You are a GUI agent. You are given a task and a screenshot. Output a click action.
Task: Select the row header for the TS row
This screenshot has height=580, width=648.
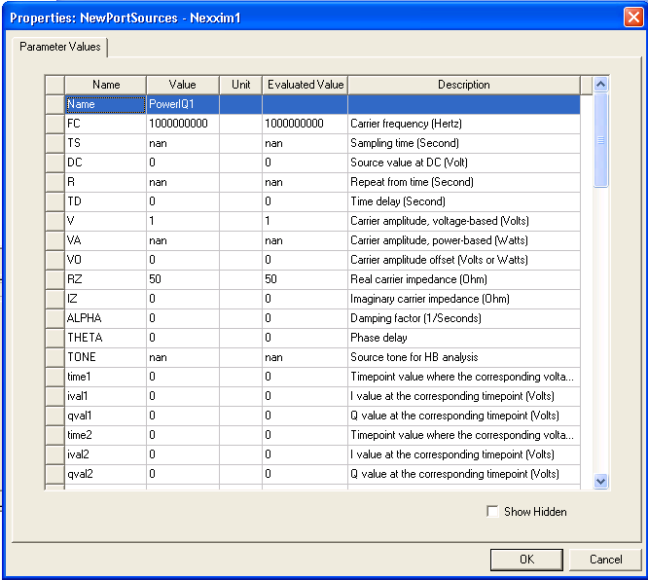pos(54,143)
